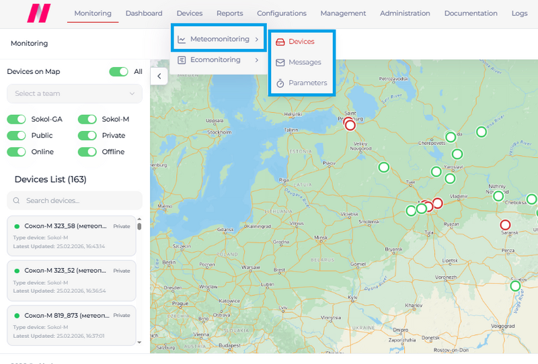Open the Management menu
The width and height of the screenshot is (538, 364).
coord(343,13)
